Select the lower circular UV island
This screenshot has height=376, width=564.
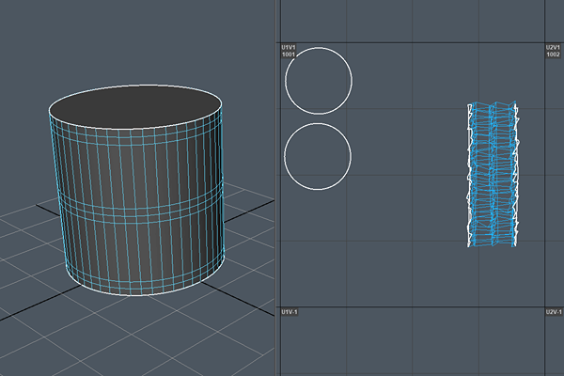tap(317, 155)
